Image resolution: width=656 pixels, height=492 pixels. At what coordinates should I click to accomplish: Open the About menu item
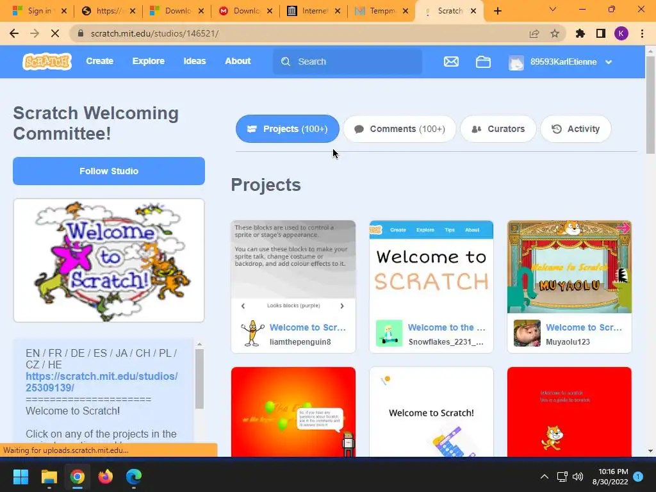click(x=238, y=61)
